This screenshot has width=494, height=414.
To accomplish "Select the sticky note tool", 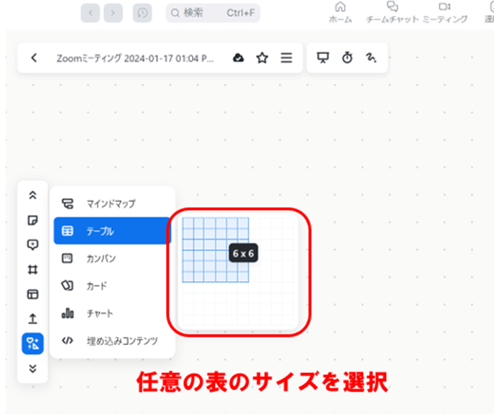I will [32, 220].
